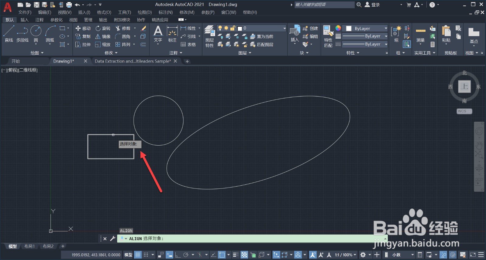Click the Customize hamburger icon in status bar

tap(481, 255)
